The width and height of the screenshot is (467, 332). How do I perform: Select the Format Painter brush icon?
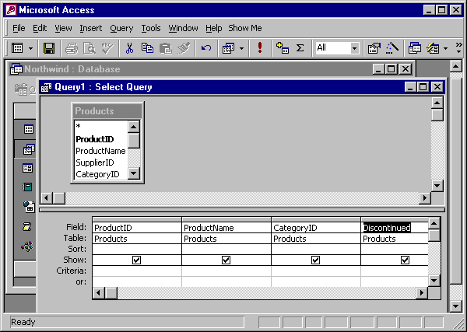[184, 48]
